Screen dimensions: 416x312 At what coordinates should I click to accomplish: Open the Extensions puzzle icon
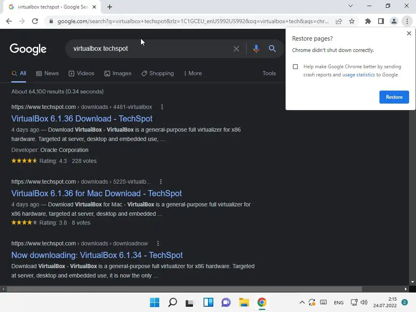click(x=368, y=21)
